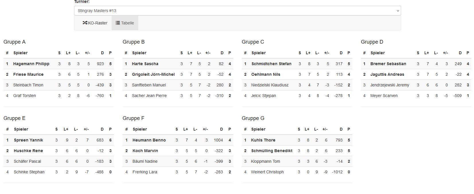Click the Meyer Scarven row in Gruppe D
Screen dimensions: 474x194
tap(416, 96)
